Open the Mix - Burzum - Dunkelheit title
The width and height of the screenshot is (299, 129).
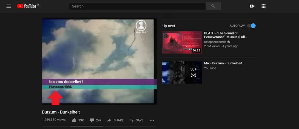click(x=223, y=63)
